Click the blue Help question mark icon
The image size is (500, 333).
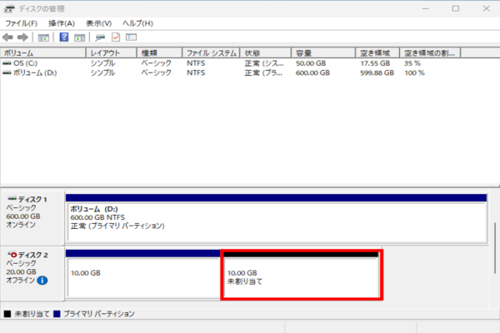click(64, 37)
